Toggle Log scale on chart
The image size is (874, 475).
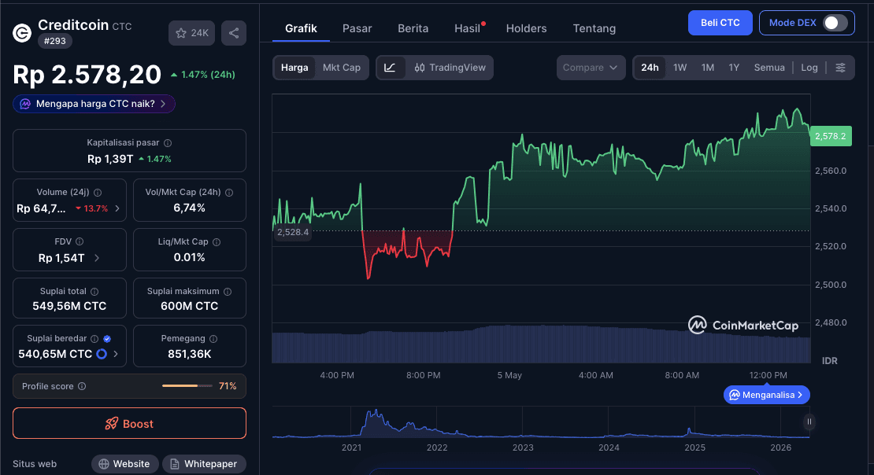[x=809, y=68]
